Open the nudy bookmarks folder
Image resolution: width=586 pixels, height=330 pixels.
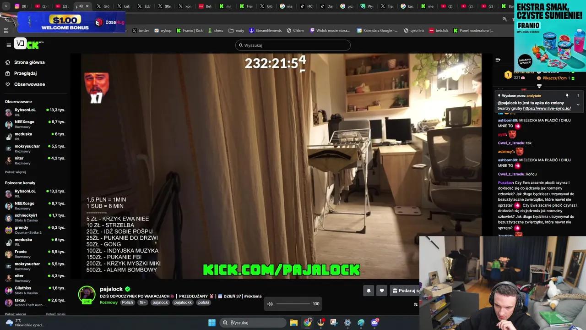point(236,31)
